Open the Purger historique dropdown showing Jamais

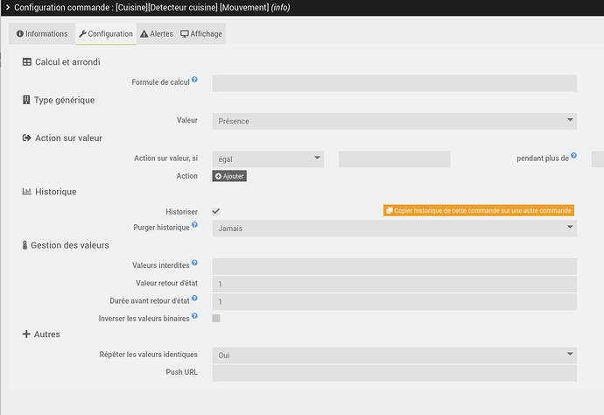pyautogui.click(x=394, y=229)
